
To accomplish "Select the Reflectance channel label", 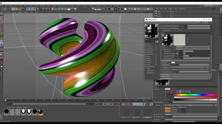I will 150,52.
